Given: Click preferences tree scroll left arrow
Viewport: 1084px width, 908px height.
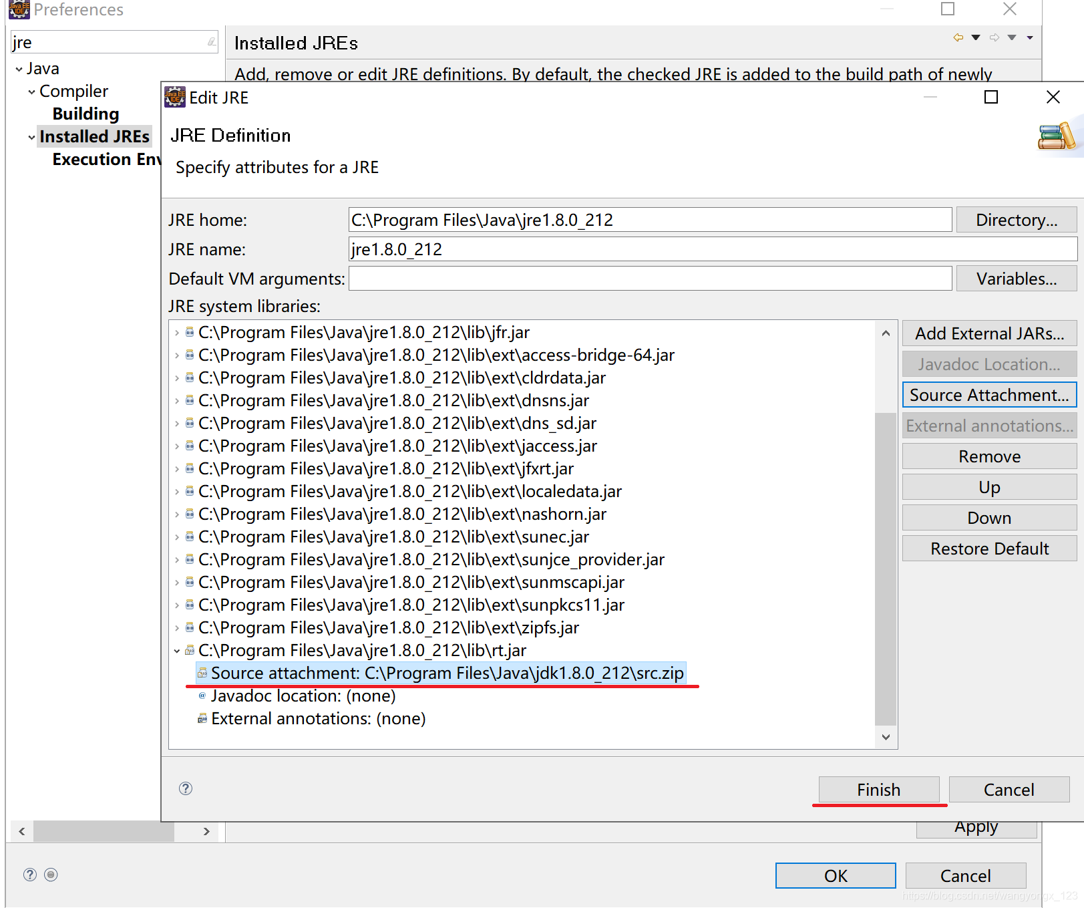Looking at the screenshot, I should pos(22,831).
